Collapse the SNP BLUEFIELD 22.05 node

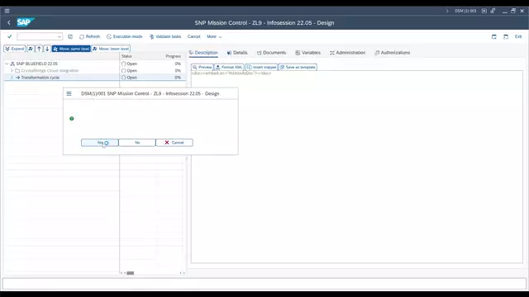pyautogui.click(x=7, y=64)
